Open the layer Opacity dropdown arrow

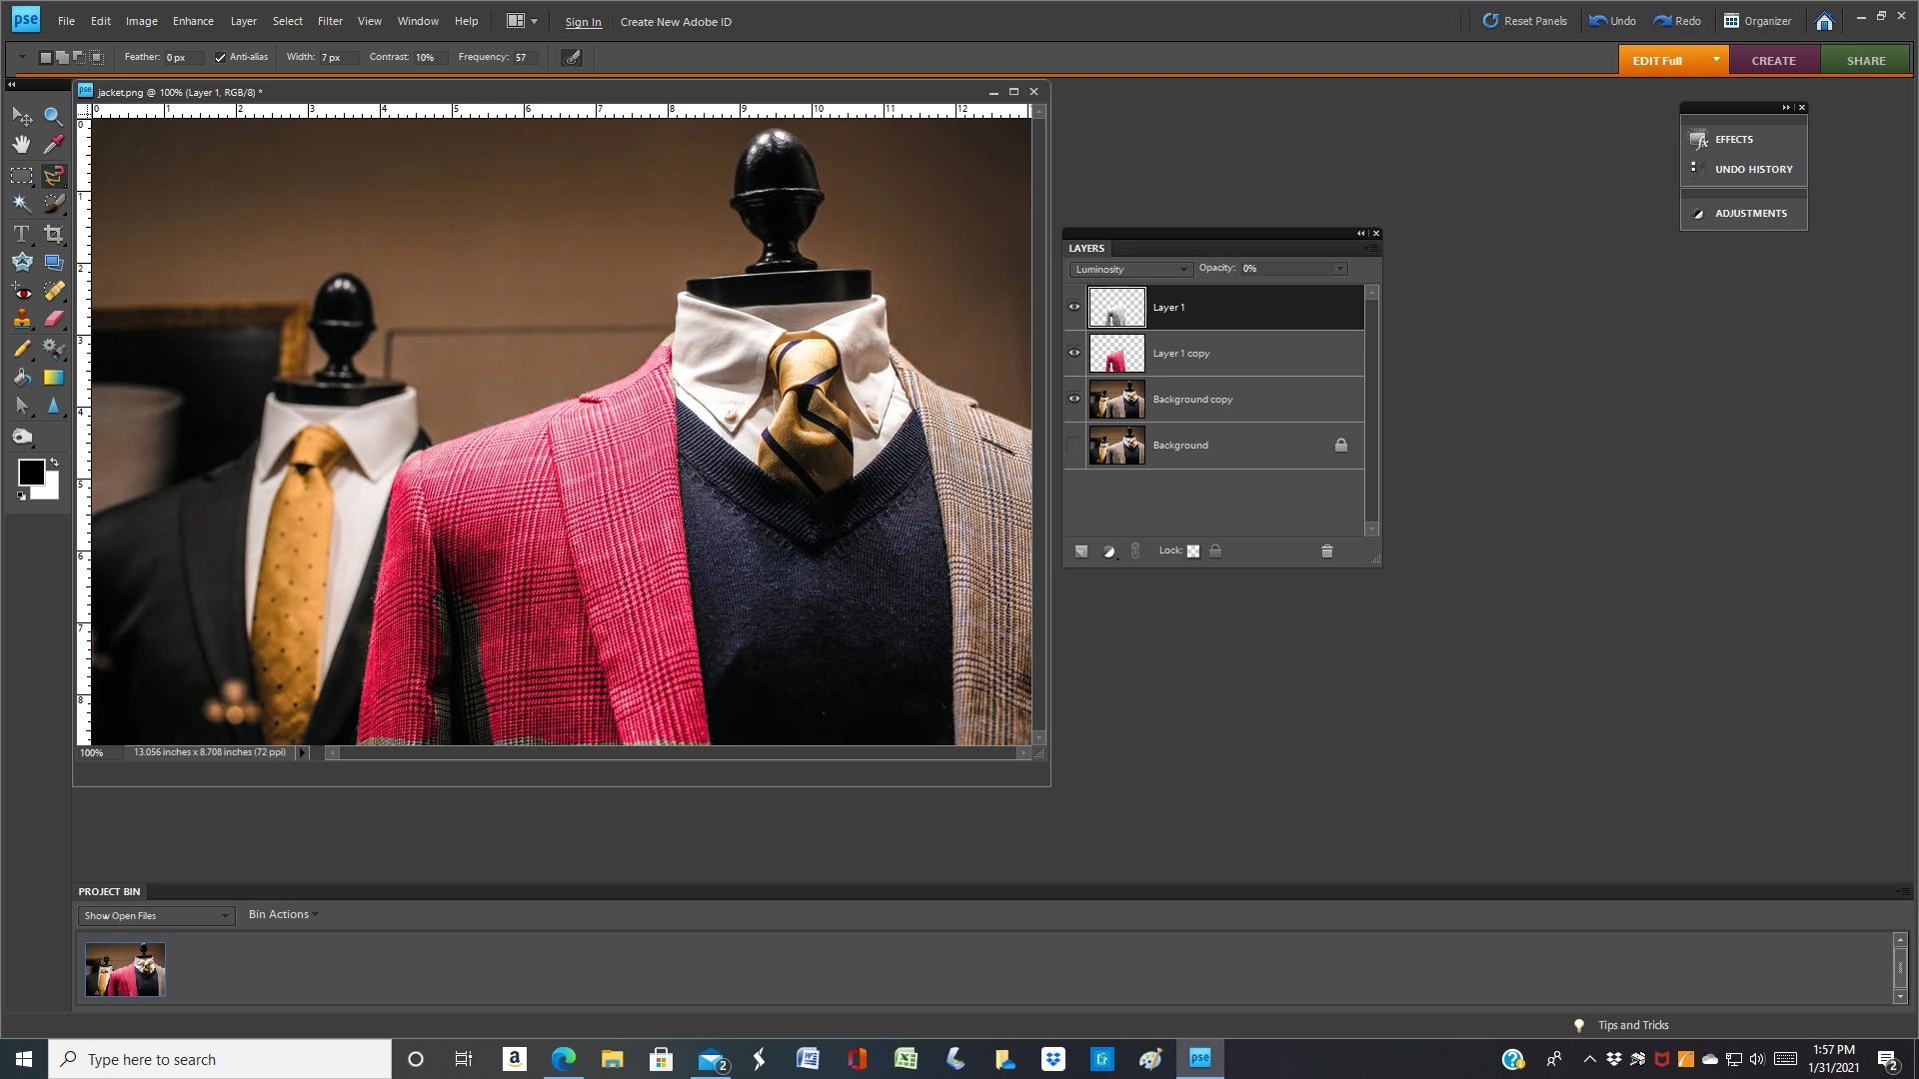[x=1339, y=269]
